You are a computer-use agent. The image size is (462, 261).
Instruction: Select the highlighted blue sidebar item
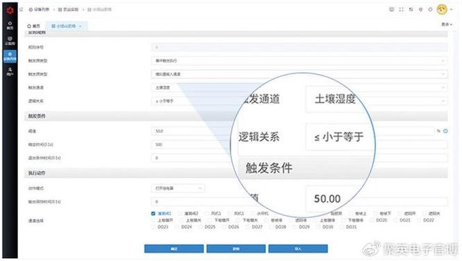[x=10, y=56]
